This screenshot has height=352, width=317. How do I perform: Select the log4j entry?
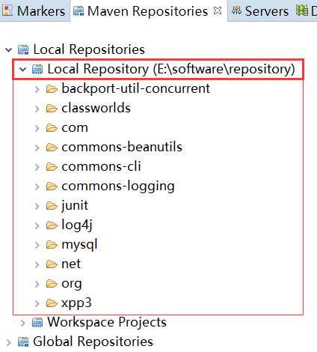tap(77, 225)
